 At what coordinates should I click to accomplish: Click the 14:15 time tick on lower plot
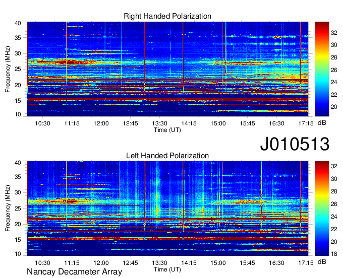tap(189, 263)
